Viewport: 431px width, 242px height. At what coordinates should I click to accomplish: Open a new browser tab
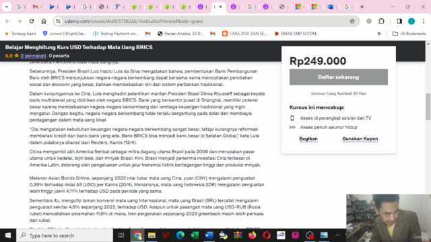coord(362,7)
